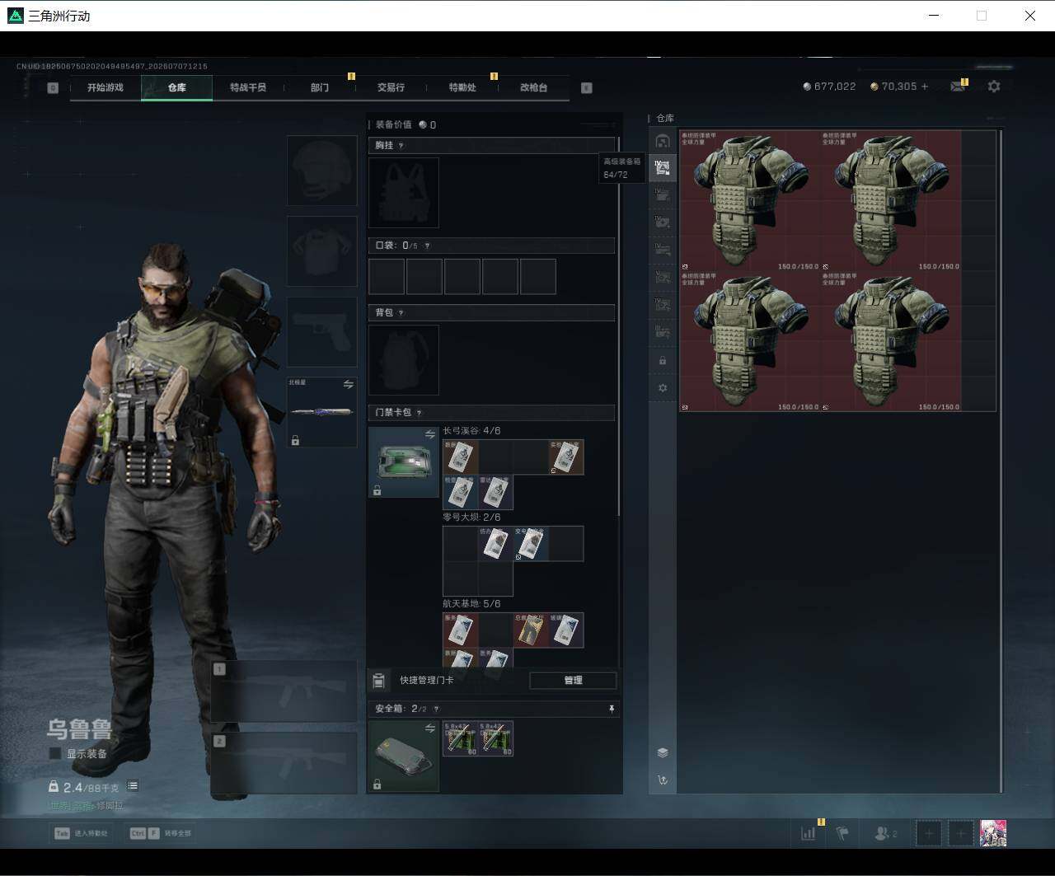Open the friends list icon
The width and height of the screenshot is (1055, 876).
click(885, 833)
